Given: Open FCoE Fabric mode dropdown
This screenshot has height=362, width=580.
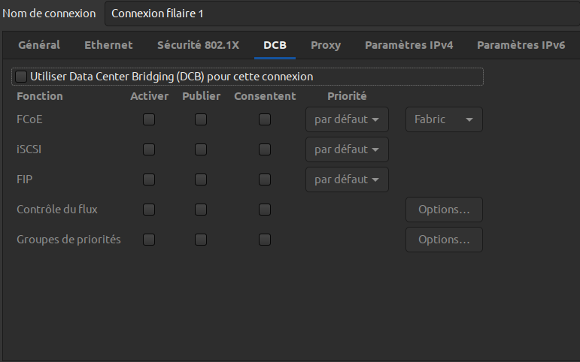Looking at the screenshot, I should (x=444, y=119).
